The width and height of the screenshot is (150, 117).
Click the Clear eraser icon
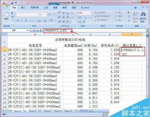(x=128, y=20)
